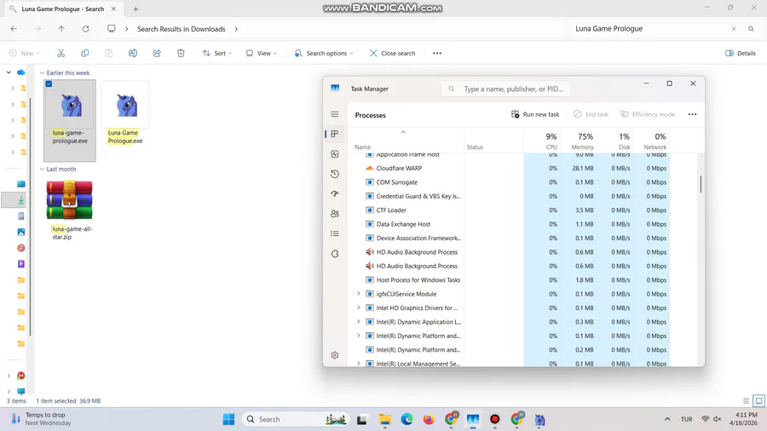The image size is (767, 431).
Task: Open Users page in Task Manager sidebar
Action: (x=335, y=214)
